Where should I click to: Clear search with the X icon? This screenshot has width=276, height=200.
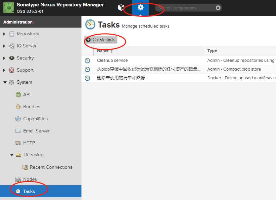coord(218,8)
